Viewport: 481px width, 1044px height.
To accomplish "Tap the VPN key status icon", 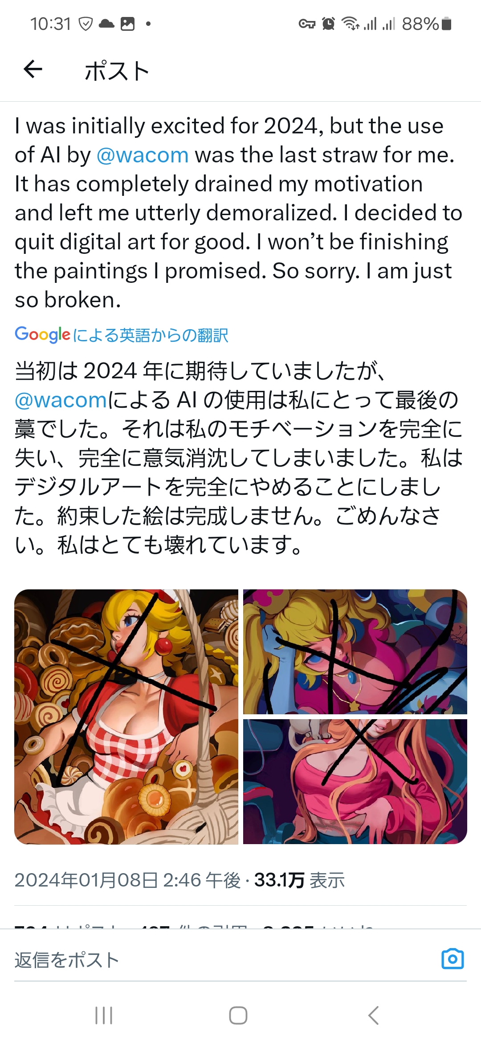I will click(x=307, y=24).
